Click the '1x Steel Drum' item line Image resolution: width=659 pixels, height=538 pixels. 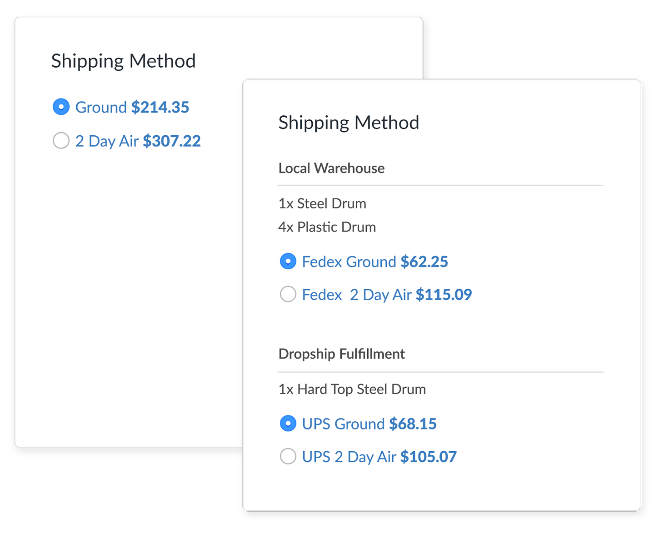(322, 203)
